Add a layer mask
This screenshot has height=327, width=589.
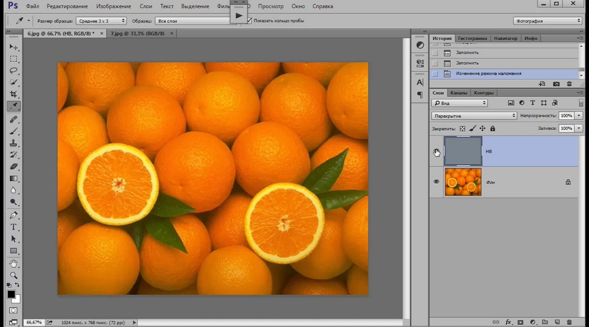[x=520, y=322]
